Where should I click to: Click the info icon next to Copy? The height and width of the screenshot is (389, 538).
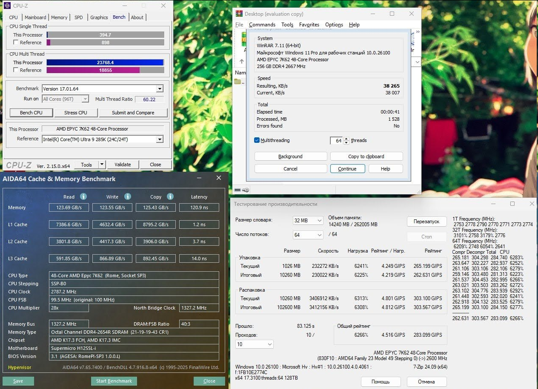170,196
